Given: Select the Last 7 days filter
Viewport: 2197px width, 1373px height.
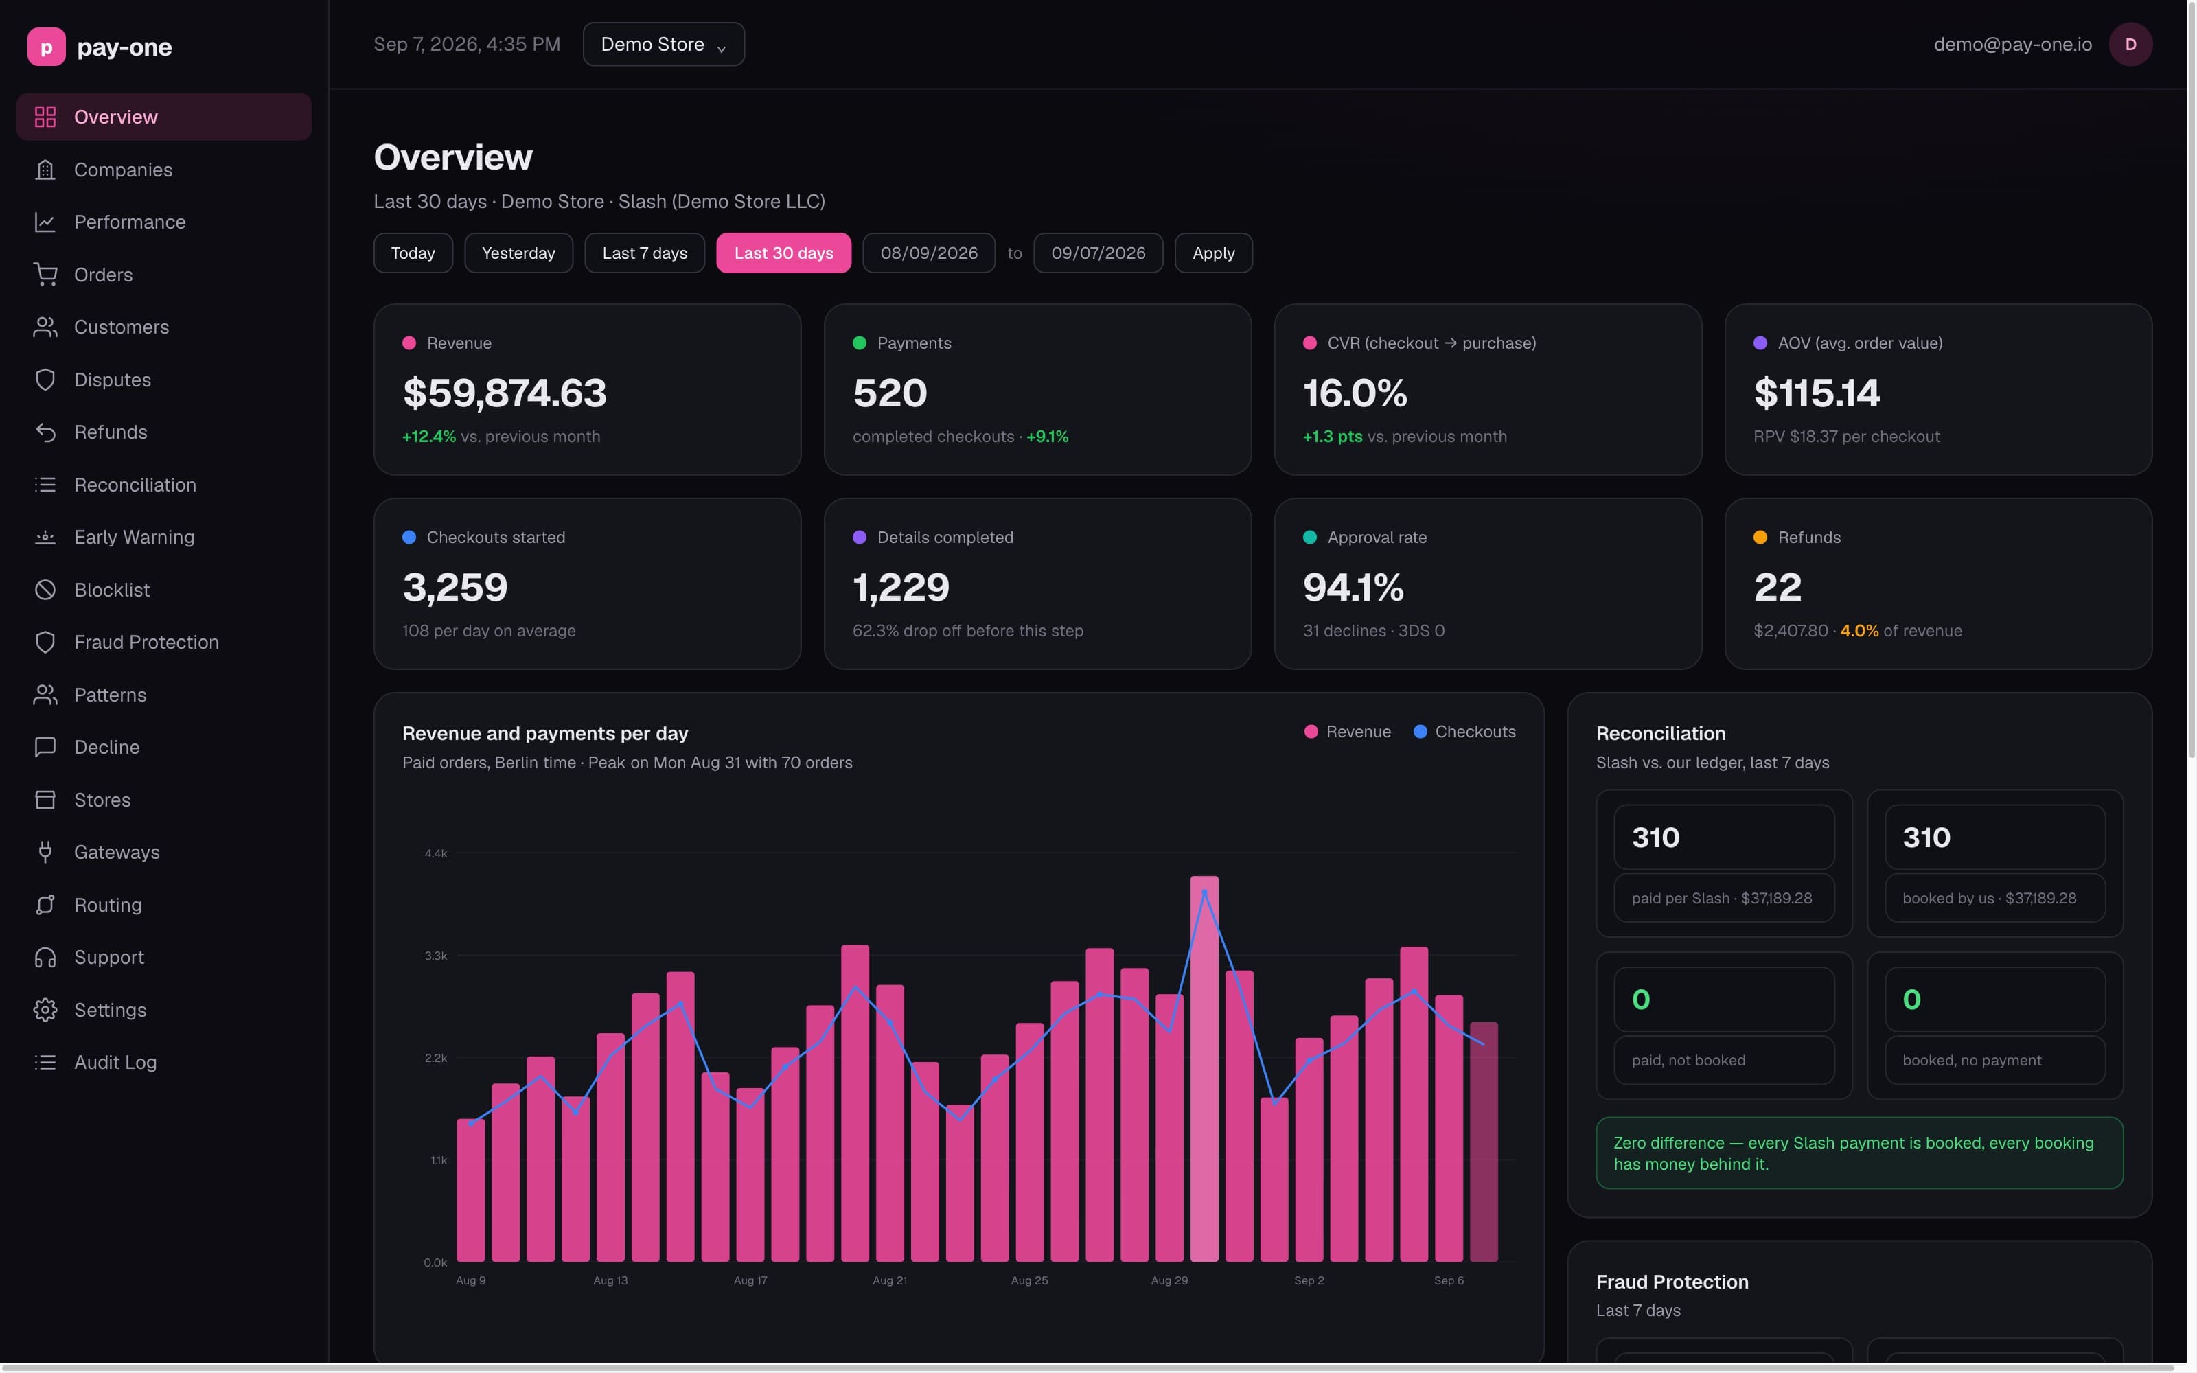Looking at the screenshot, I should tap(645, 253).
